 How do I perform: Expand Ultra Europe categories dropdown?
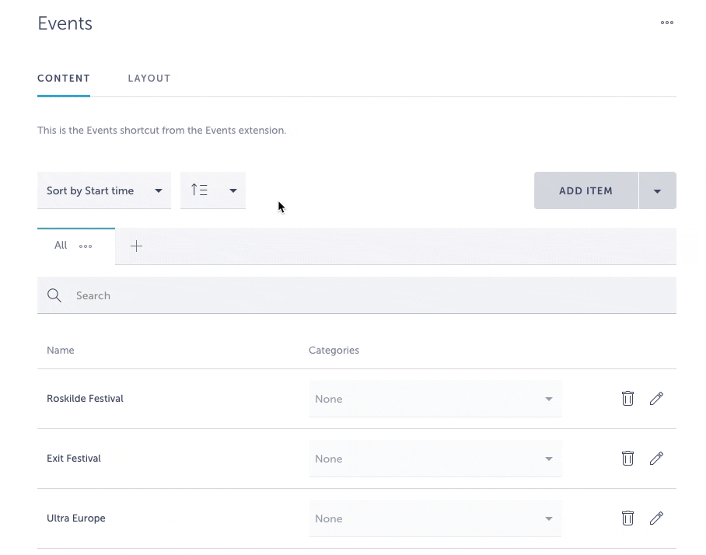click(435, 518)
